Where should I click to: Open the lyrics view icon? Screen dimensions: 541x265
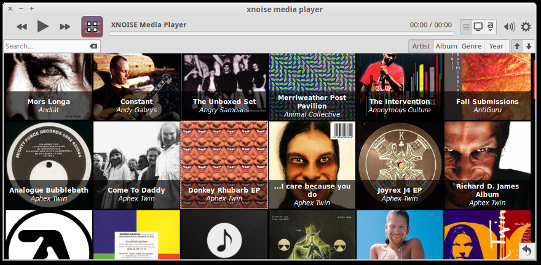(x=490, y=26)
